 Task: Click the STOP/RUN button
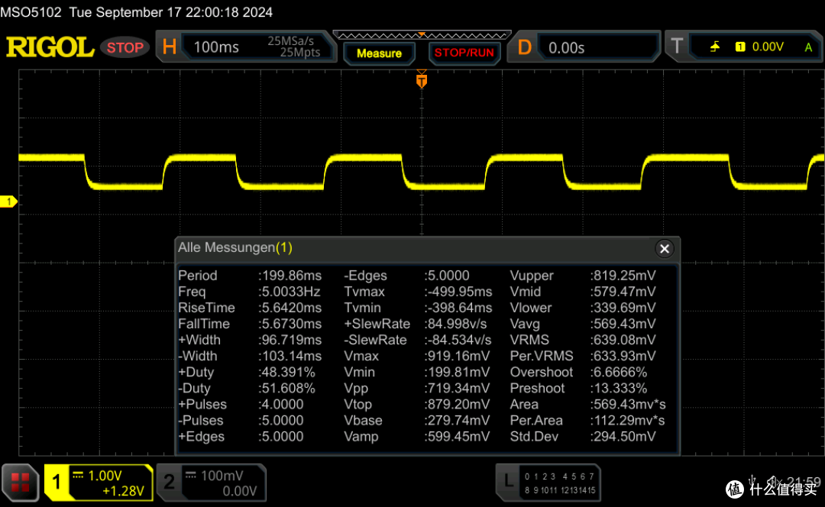(464, 53)
